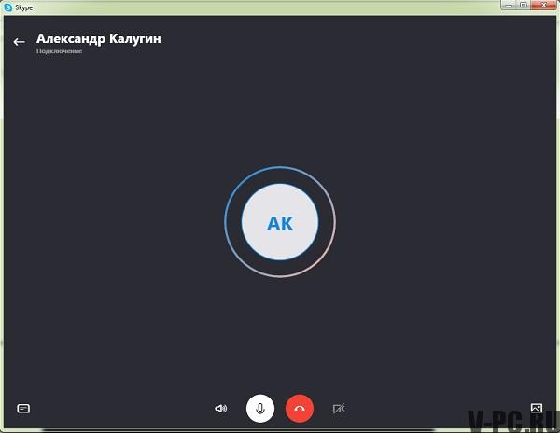
Task: Click the Skype logo in title bar
Action: 7,7
